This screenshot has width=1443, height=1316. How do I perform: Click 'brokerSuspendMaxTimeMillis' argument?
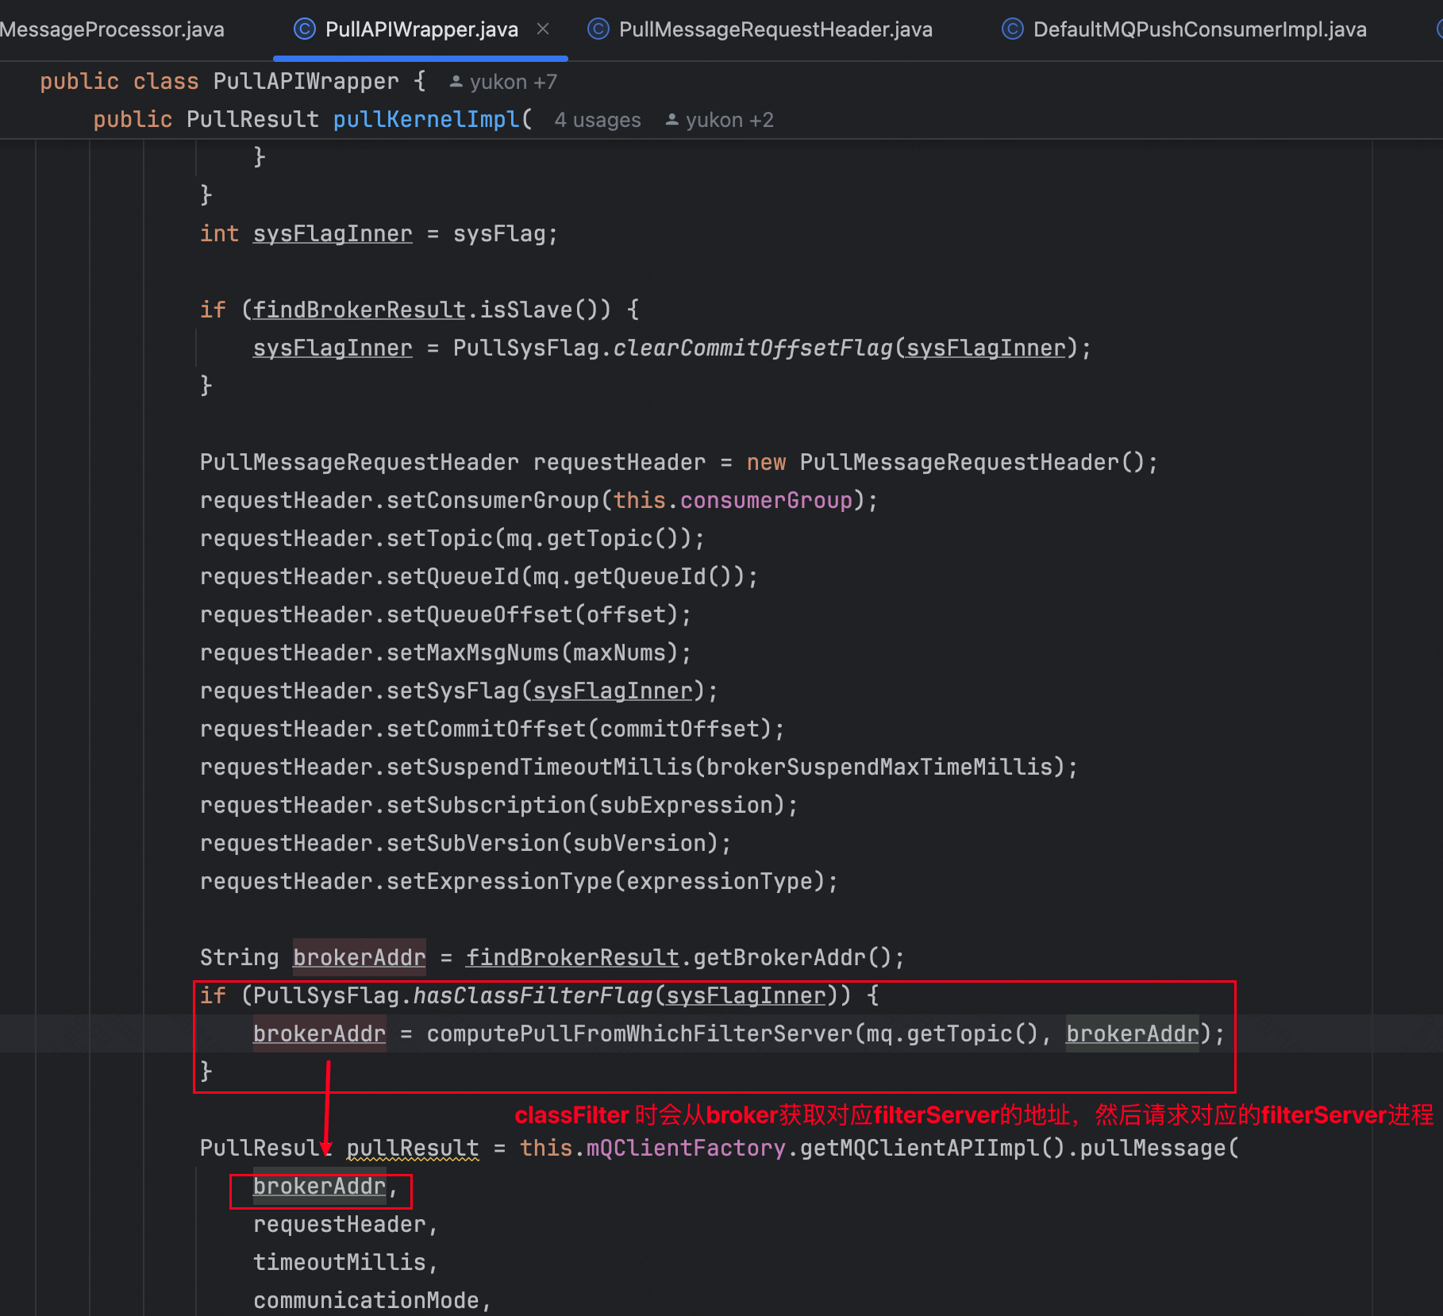pos(879,767)
